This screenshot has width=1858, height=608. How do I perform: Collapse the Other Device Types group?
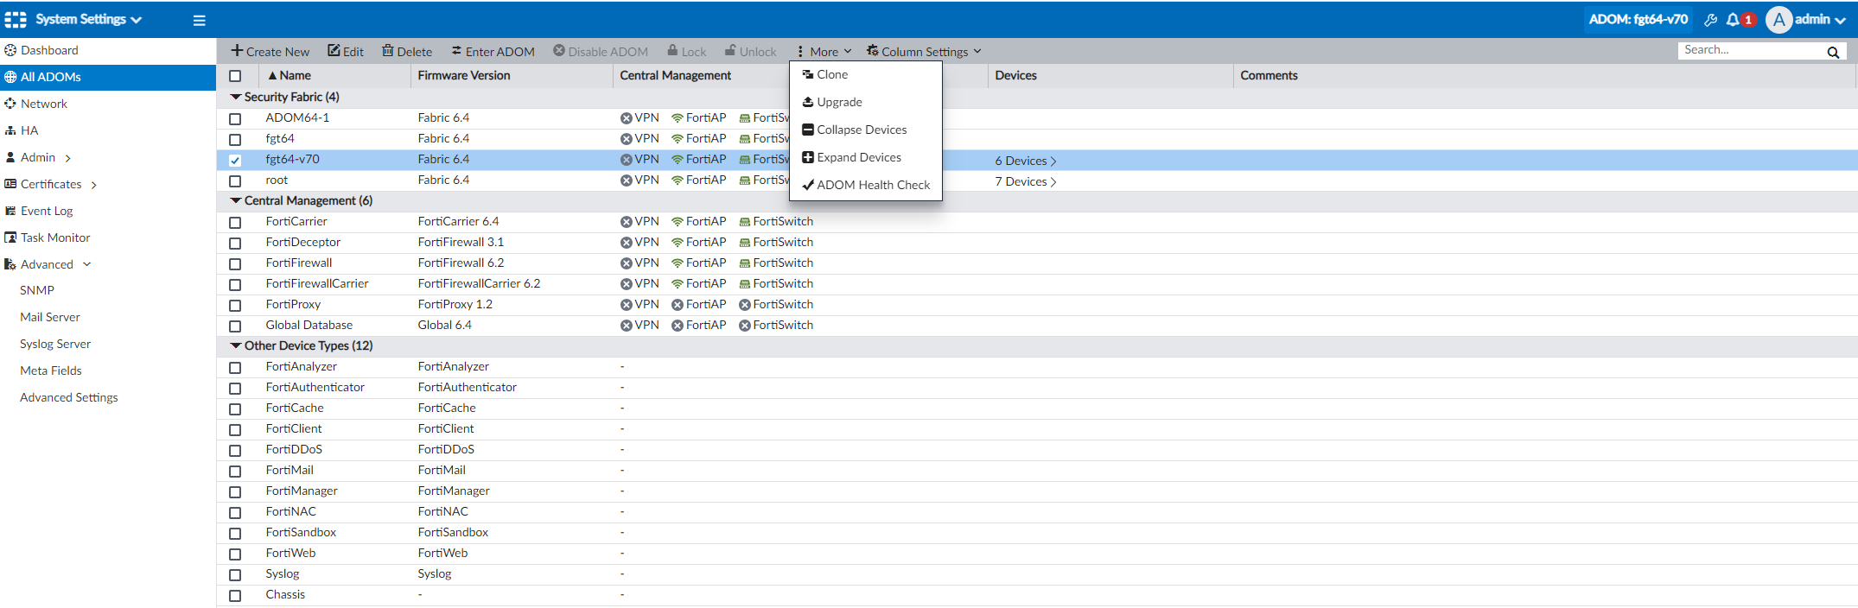pos(236,345)
